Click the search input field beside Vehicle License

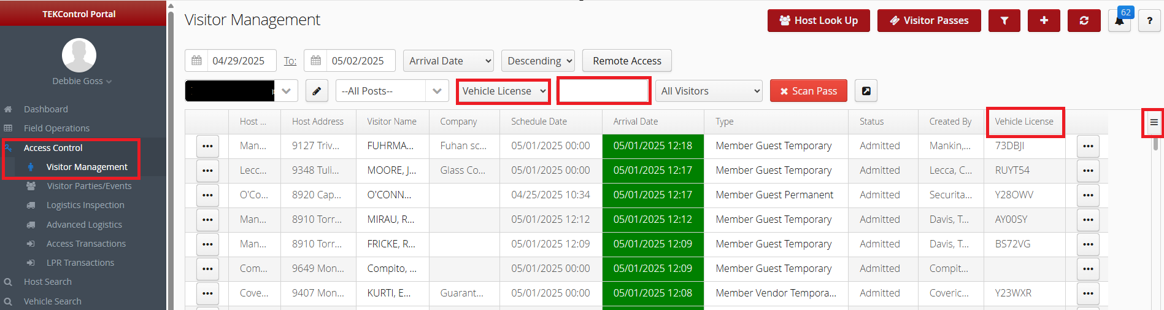coord(604,91)
